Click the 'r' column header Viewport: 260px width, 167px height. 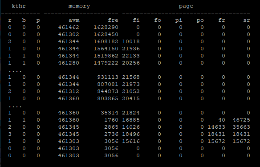click(10, 20)
